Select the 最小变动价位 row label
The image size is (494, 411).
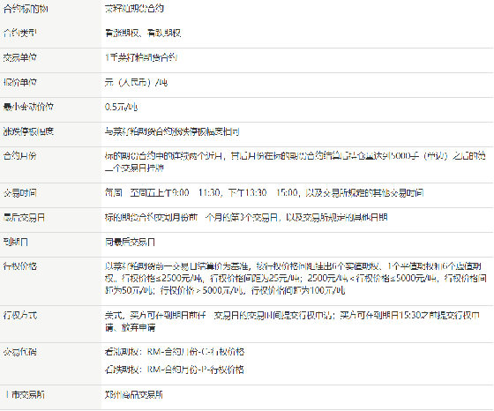click(x=28, y=107)
